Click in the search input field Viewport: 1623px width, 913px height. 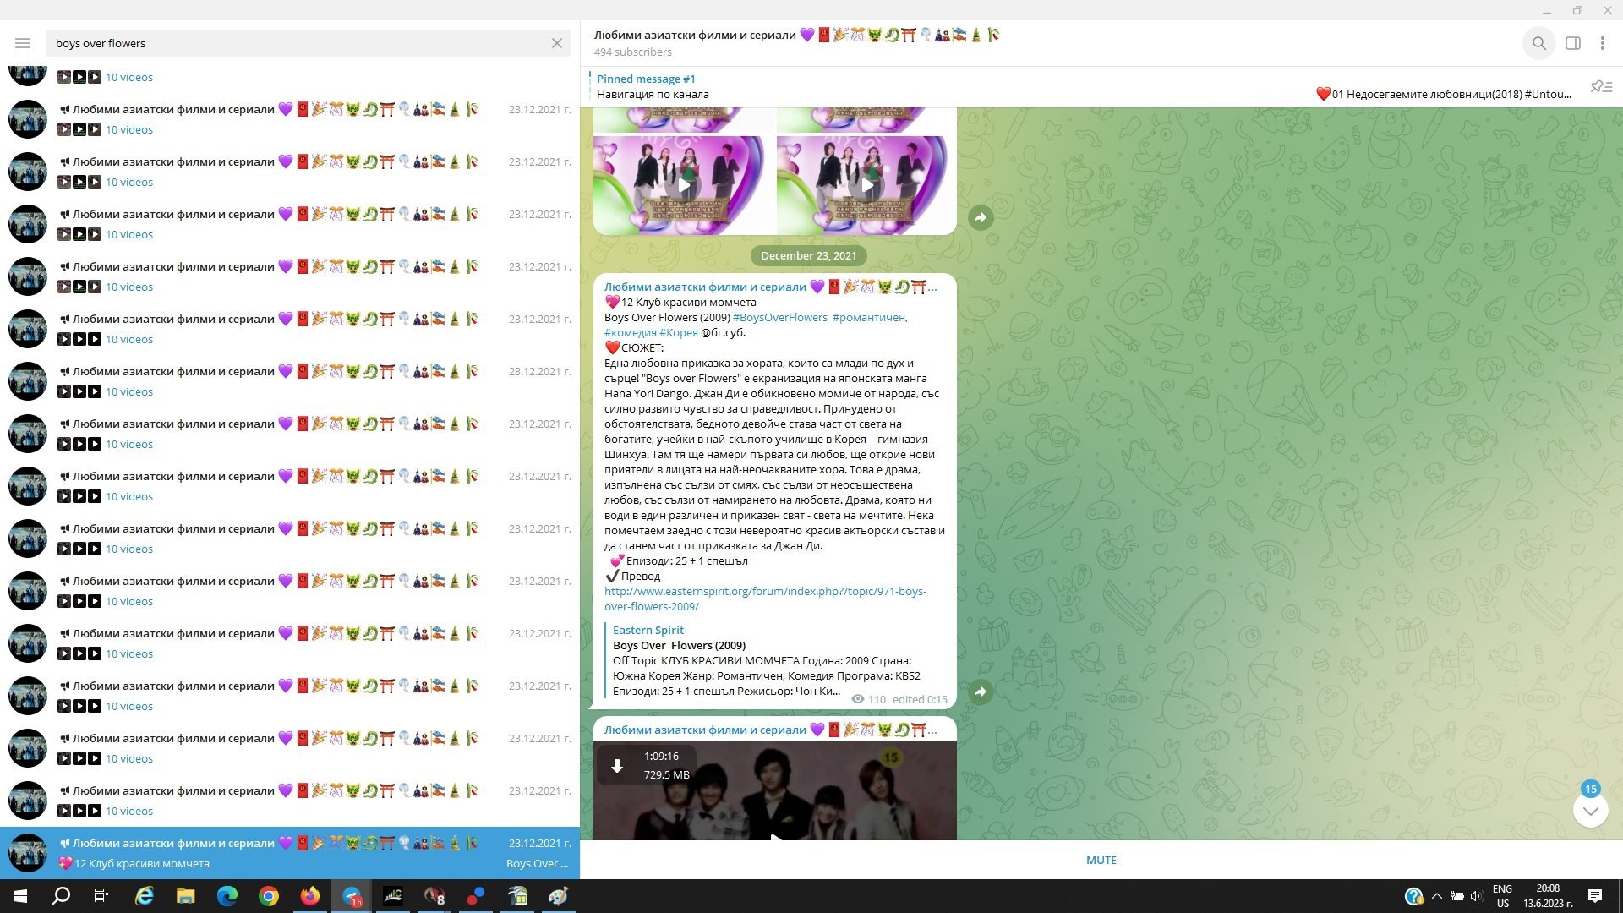[296, 43]
